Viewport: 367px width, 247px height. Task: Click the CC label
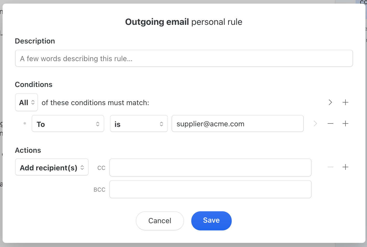point(101,168)
